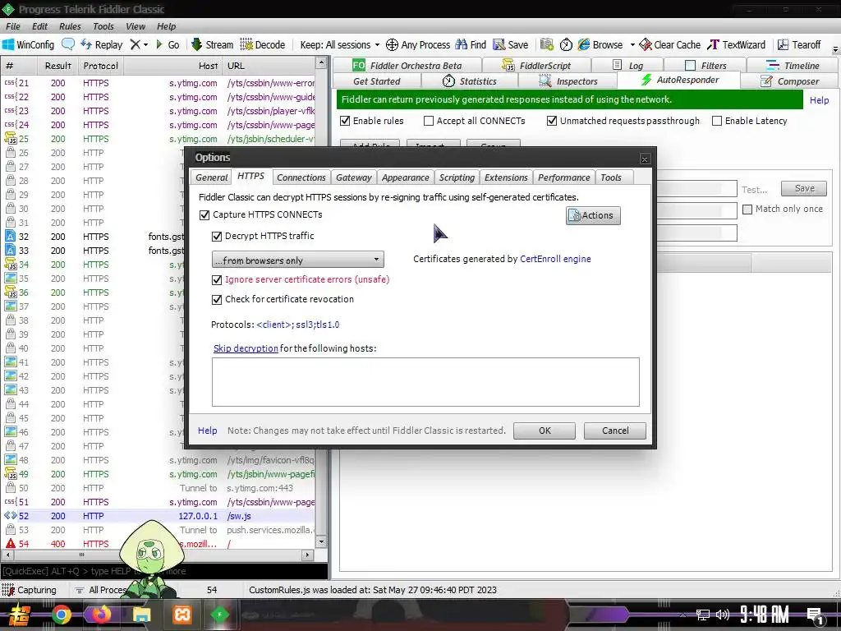Viewport: 841px width, 631px height.
Task: Switch to the Gateway options tab
Action: tap(353, 177)
